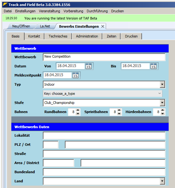Open the Land dropdown list
The height and width of the screenshot is (188, 175).
coord(162,181)
